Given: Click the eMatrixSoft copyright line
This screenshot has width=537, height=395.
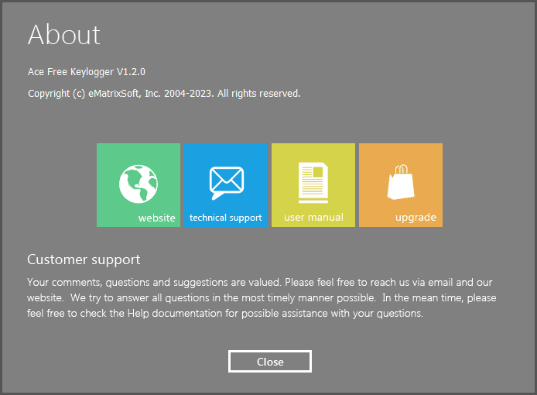Looking at the screenshot, I should pos(164,94).
